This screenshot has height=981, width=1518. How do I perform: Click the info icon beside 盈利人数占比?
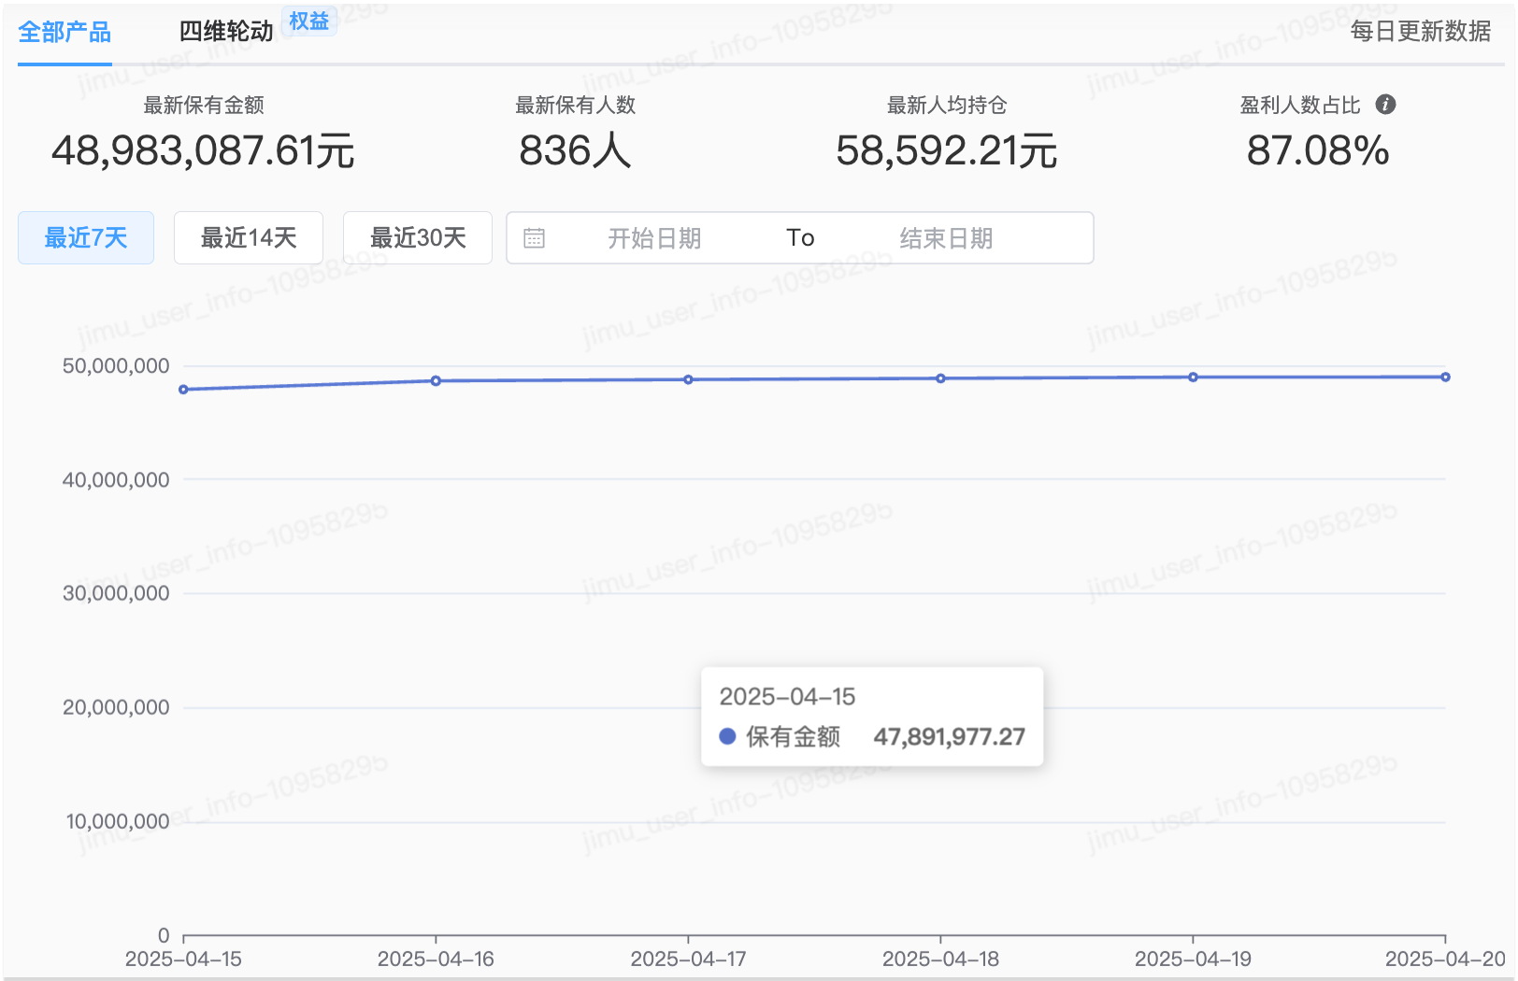point(1385,105)
